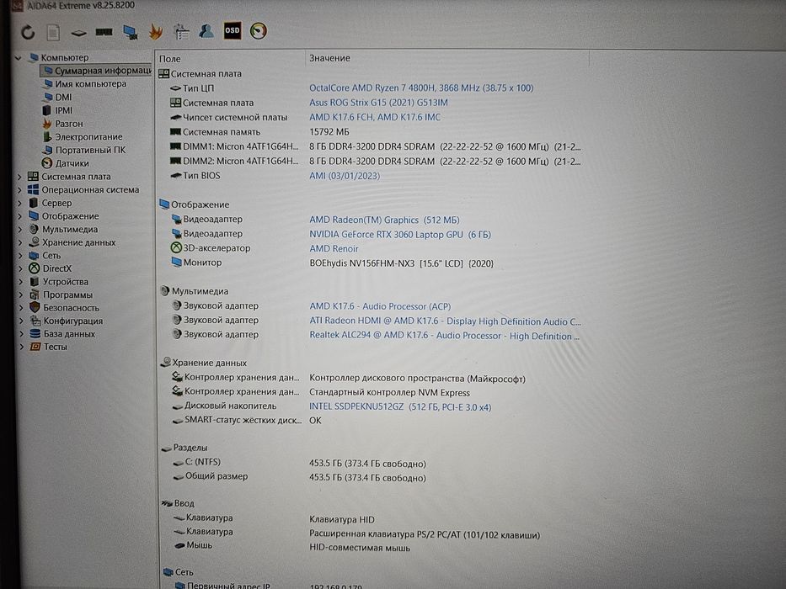Expand Системная плата tree node
Viewport: 786px width, 589px height.
(x=19, y=177)
